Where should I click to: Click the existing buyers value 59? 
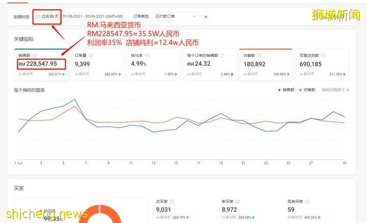[291, 210]
